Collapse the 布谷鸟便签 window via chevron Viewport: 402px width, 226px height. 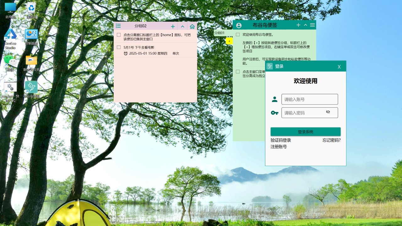click(305, 25)
